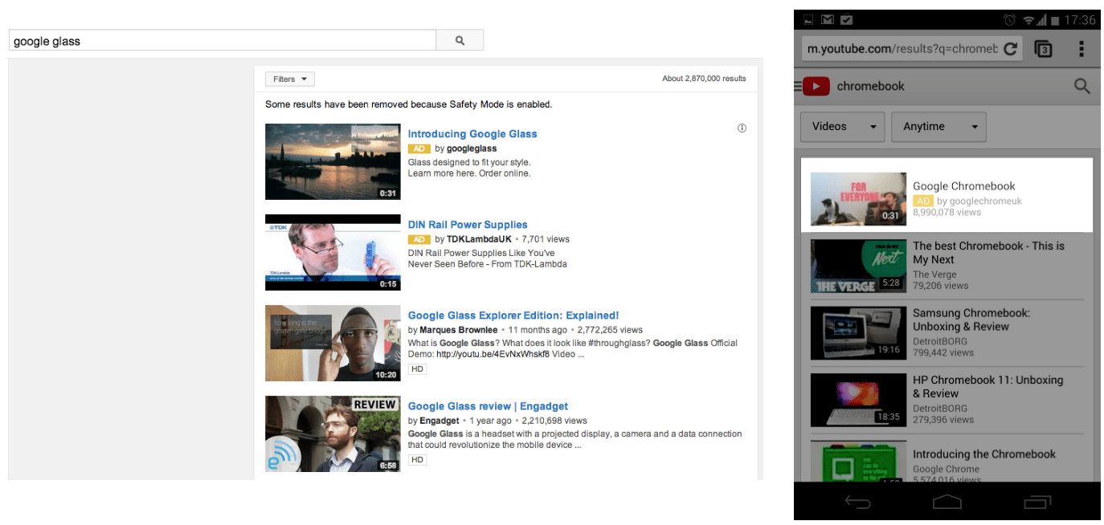Screen dimensions: 1104x525
Task: Open the Videos dropdown on mobile
Action: point(843,127)
